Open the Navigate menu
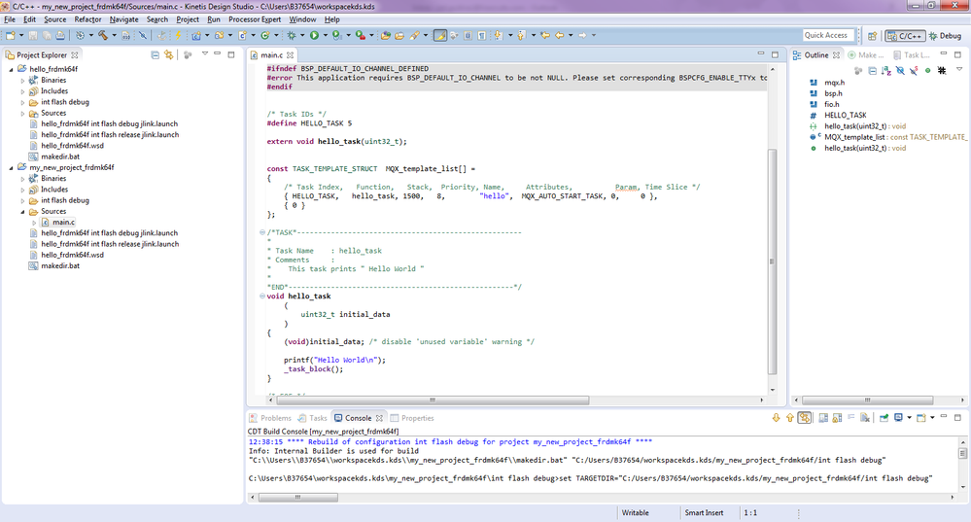 pos(123,19)
